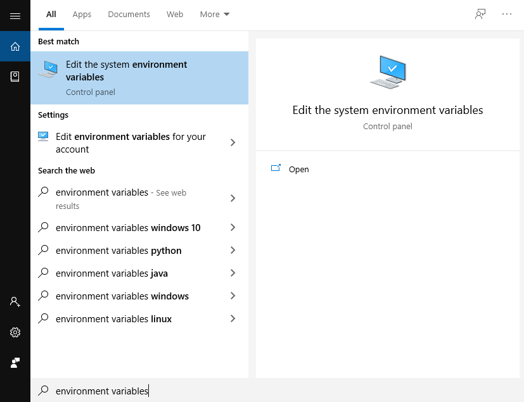
Task: Expand the More filter dropdown
Action: click(x=215, y=14)
